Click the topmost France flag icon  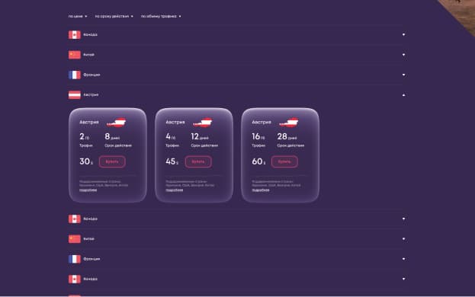point(75,75)
